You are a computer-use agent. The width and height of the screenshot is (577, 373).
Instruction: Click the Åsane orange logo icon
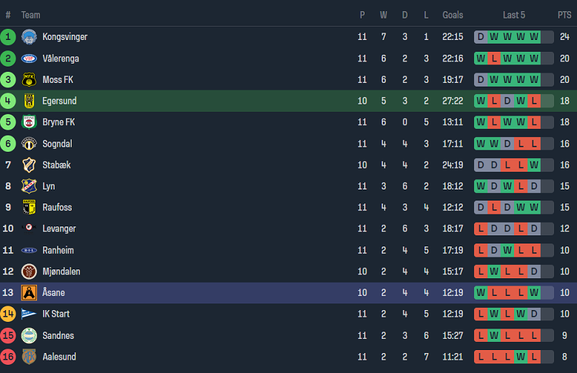click(29, 292)
